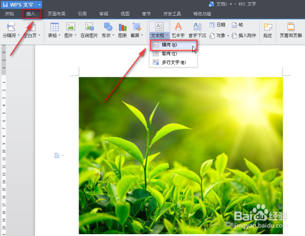Expand the 文本框 dropdown arrow

click(167, 35)
